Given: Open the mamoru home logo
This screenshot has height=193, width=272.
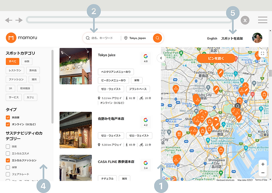Looking at the screenshot, I should [x=21, y=38].
